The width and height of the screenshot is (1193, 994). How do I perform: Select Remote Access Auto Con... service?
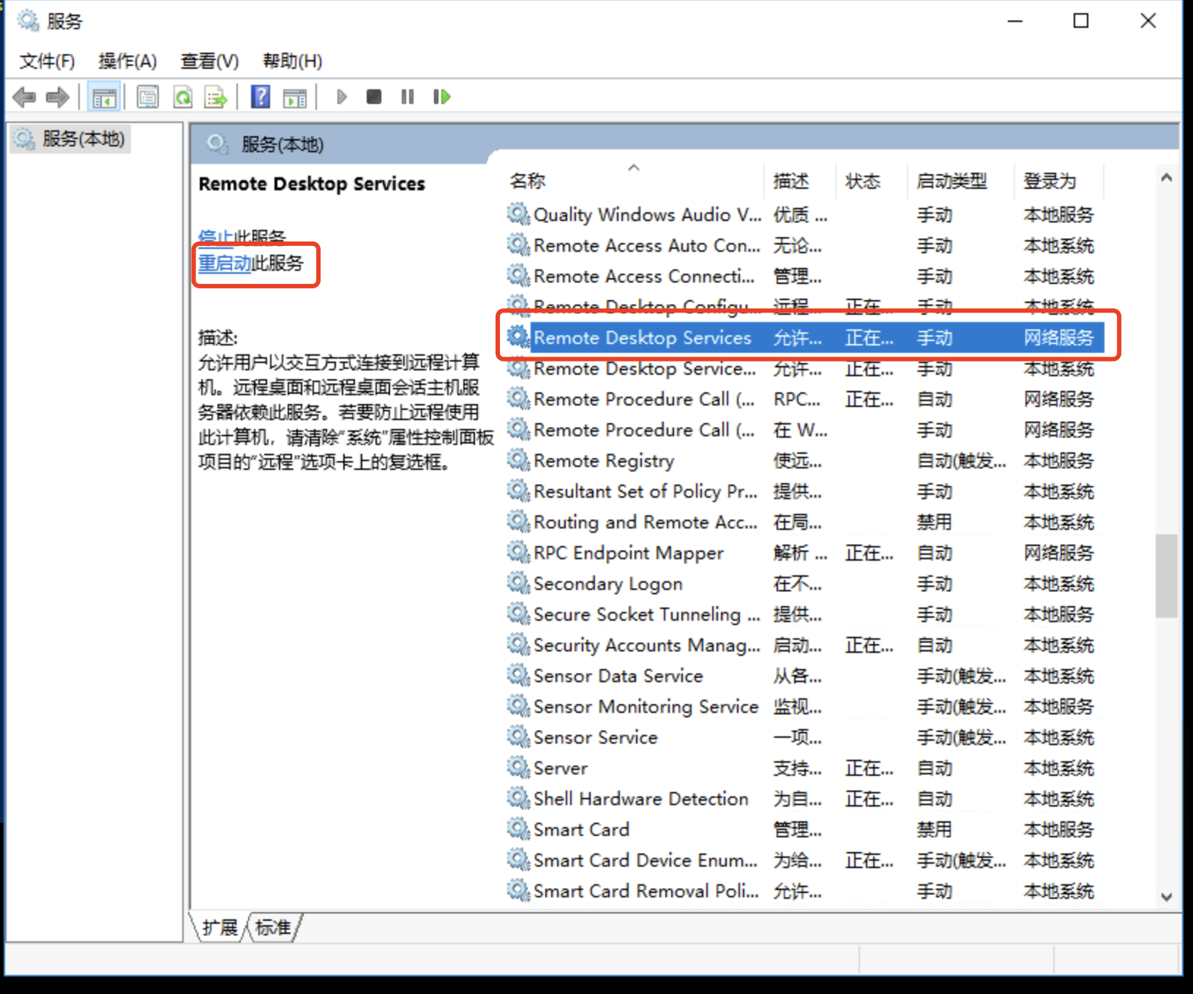click(x=805, y=245)
